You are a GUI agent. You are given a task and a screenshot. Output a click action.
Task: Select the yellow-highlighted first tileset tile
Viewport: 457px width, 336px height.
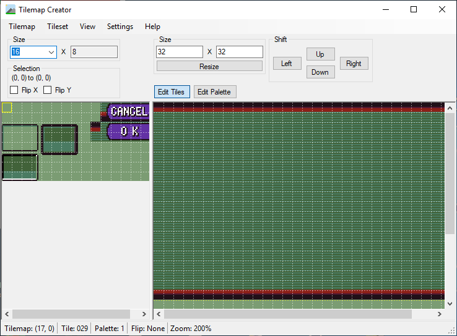point(6,107)
